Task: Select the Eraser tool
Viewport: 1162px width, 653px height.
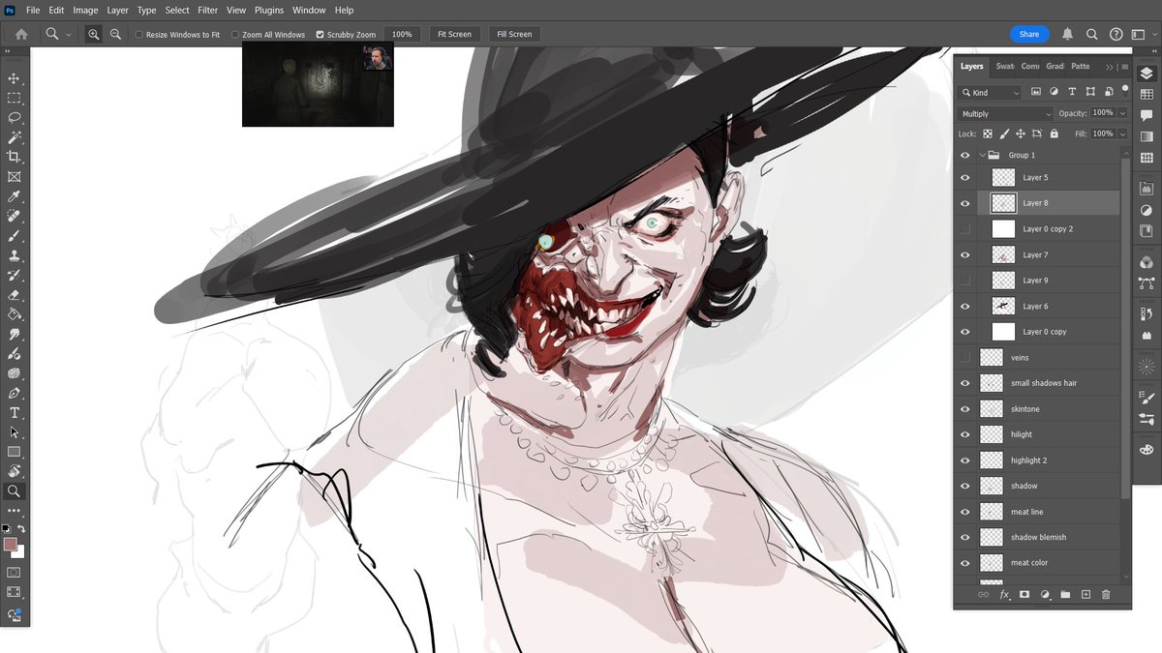Action: click(x=14, y=295)
